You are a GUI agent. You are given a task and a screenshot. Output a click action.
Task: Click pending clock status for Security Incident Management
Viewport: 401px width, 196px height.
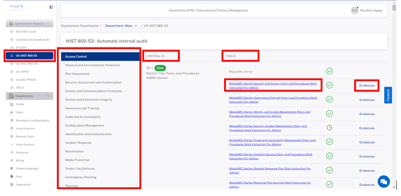coord(330,128)
